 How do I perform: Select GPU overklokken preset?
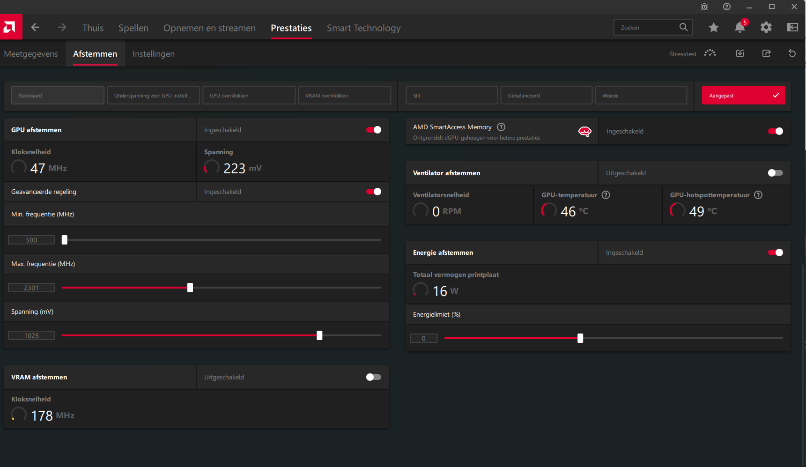[x=249, y=95]
